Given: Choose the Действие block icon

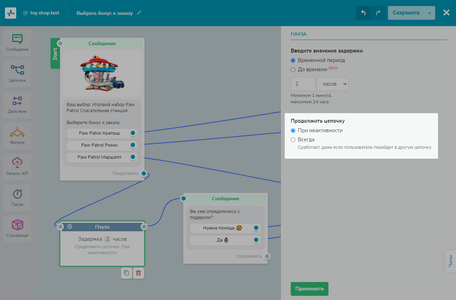Looking at the screenshot, I should (x=17, y=101).
